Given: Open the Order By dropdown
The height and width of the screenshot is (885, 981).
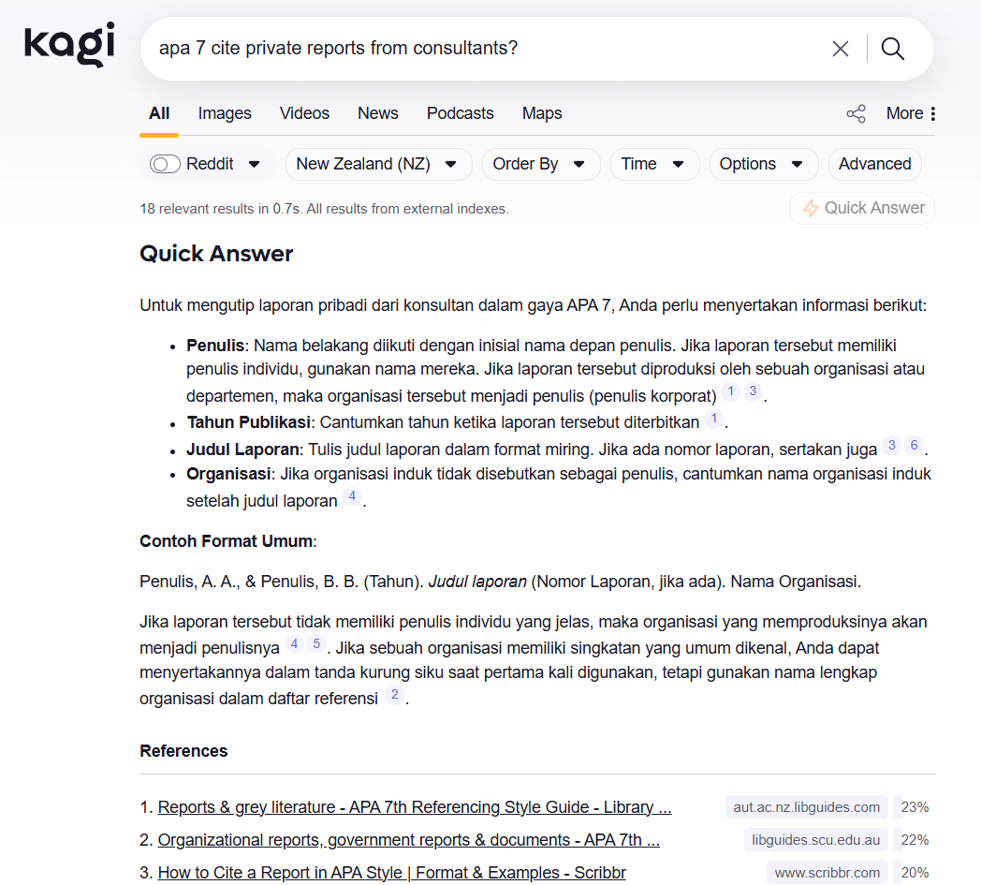Looking at the screenshot, I should (x=539, y=164).
